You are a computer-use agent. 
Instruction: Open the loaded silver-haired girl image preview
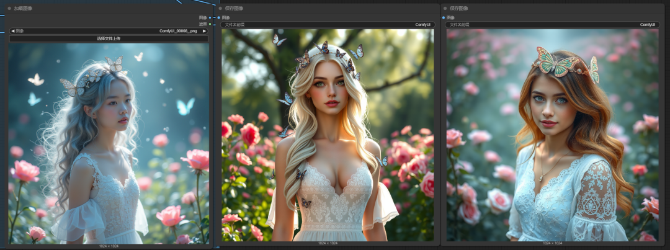point(109,143)
